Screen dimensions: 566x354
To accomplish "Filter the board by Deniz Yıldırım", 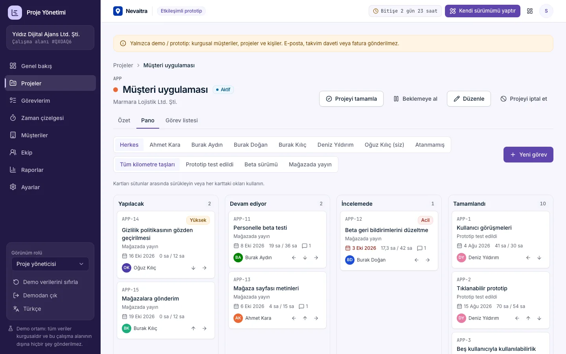I will pos(336,145).
